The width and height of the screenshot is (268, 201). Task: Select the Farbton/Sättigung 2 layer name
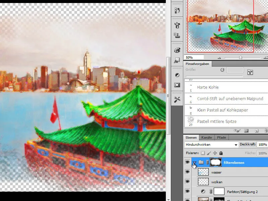(x=242, y=192)
